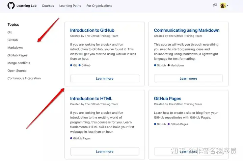The height and width of the screenshot is (161, 243).
Task: Open the Learning Lab home link
Action: coord(27,6)
